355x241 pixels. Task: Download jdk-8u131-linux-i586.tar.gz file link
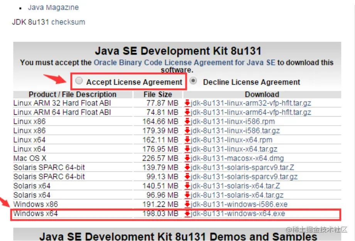tap(235, 131)
